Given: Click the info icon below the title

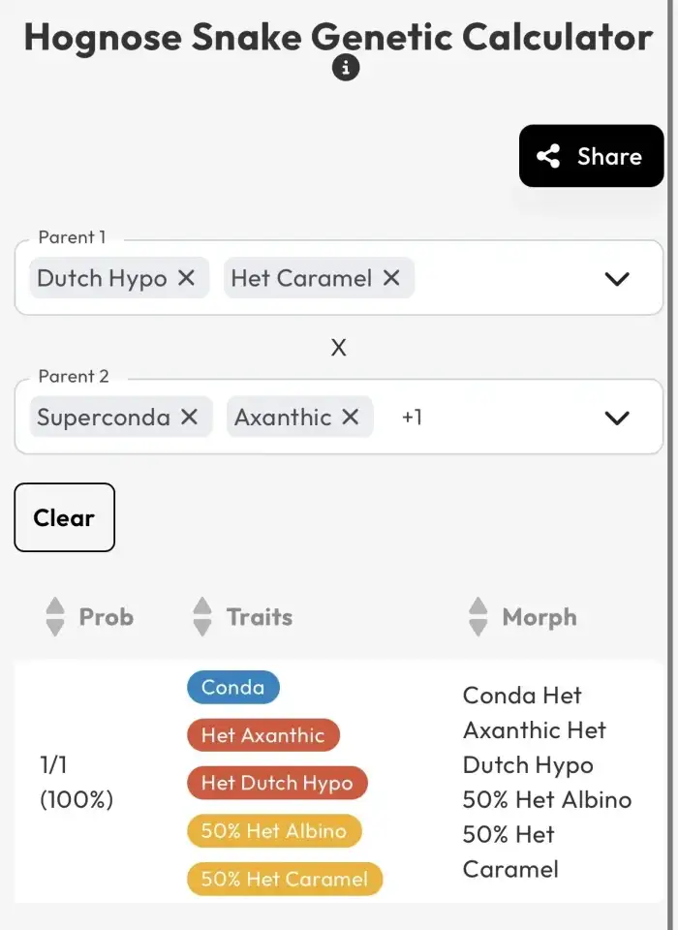Looking at the screenshot, I should [346, 67].
